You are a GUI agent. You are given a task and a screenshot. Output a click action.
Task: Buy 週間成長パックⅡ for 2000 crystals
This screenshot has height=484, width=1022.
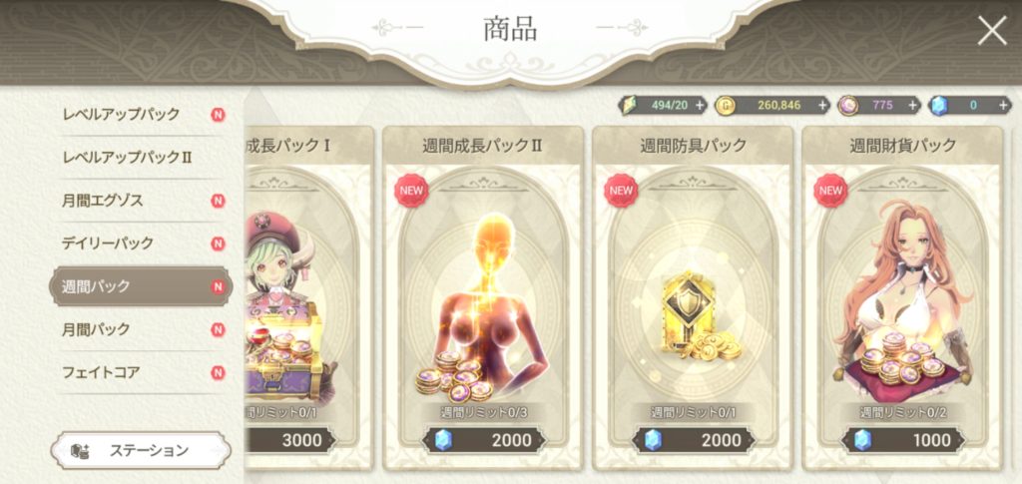tap(482, 440)
